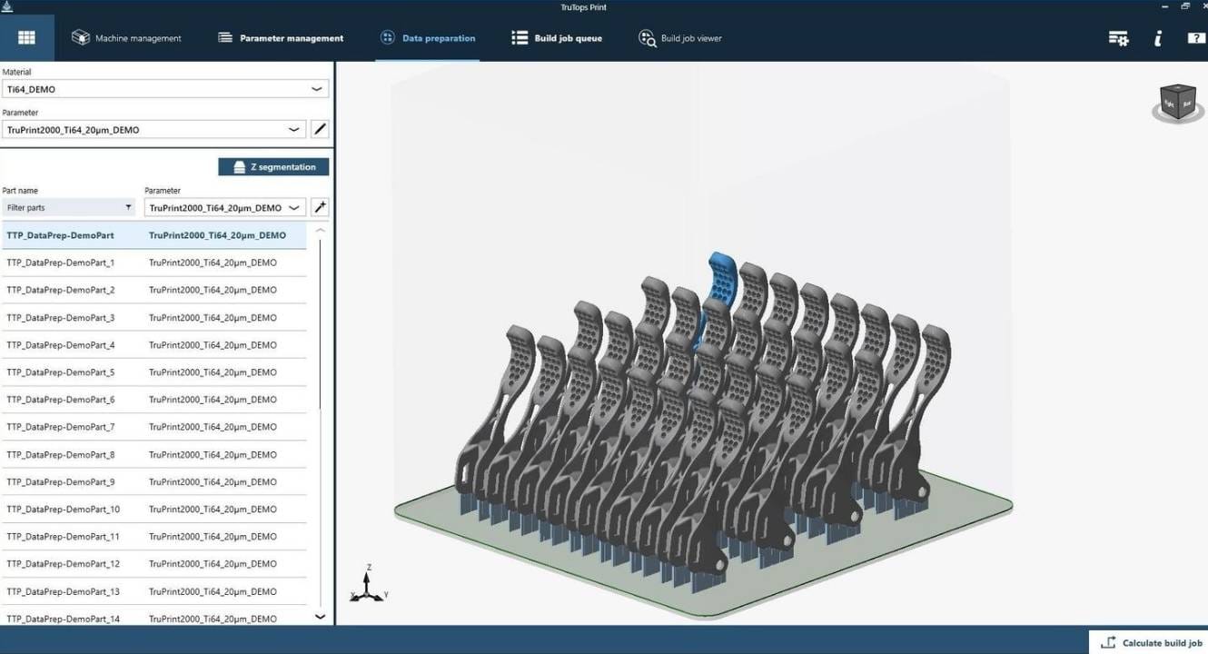Edit parameter with the pencil icon
This screenshot has width=1208, height=654.
[x=320, y=130]
